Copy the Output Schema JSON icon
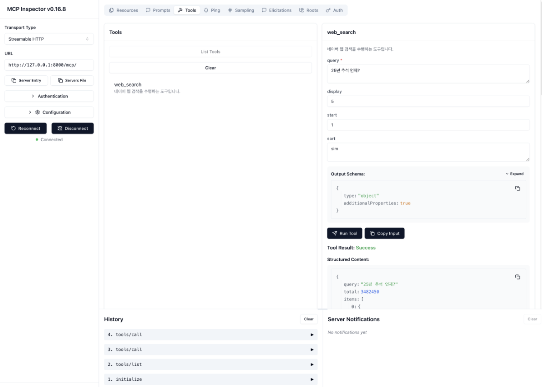 [x=518, y=188]
